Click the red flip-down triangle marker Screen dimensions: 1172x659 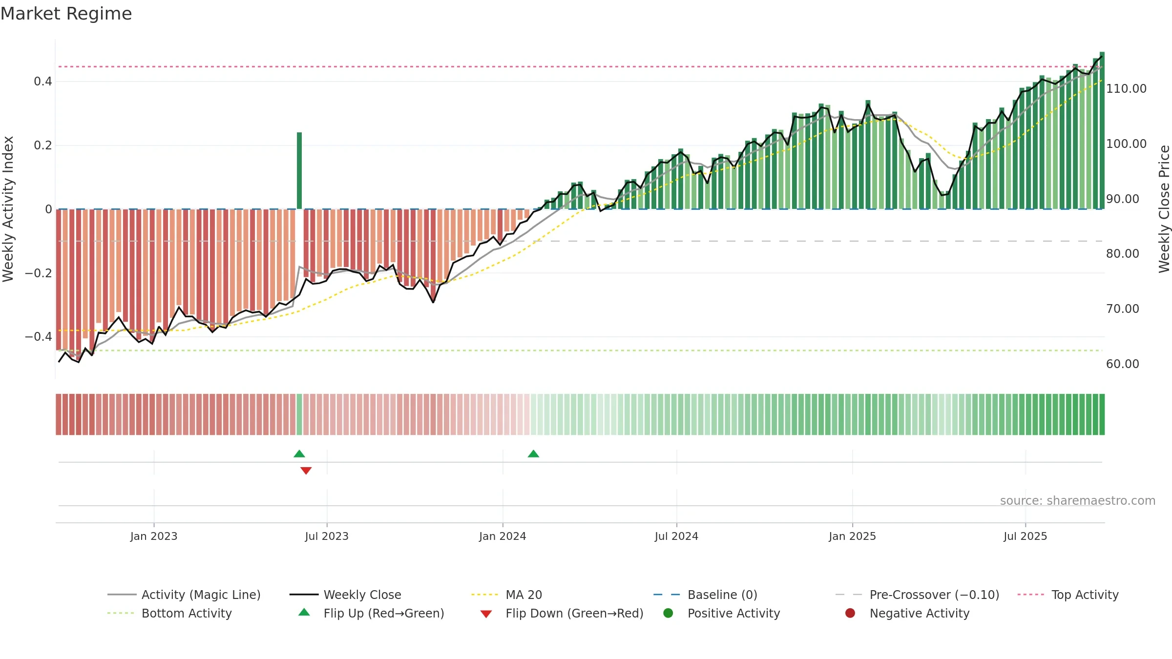point(306,471)
